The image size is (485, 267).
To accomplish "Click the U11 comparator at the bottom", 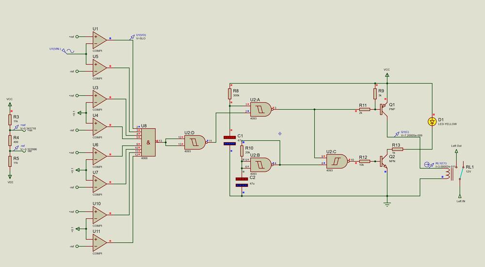I will click(x=99, y=241).
